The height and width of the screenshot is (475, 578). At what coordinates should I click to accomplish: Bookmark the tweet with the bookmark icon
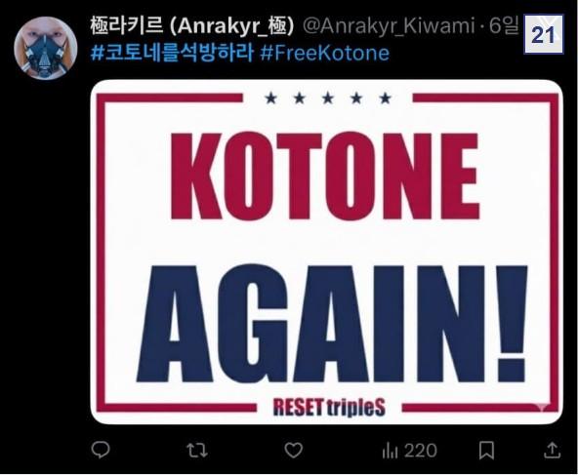(486, 450)
